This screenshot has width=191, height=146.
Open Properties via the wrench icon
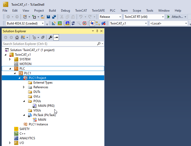tap(50, 37)
